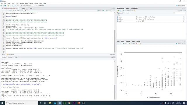Refresh the Environment pane
This screenshot has height=105, width=187.
click(184, 11)
